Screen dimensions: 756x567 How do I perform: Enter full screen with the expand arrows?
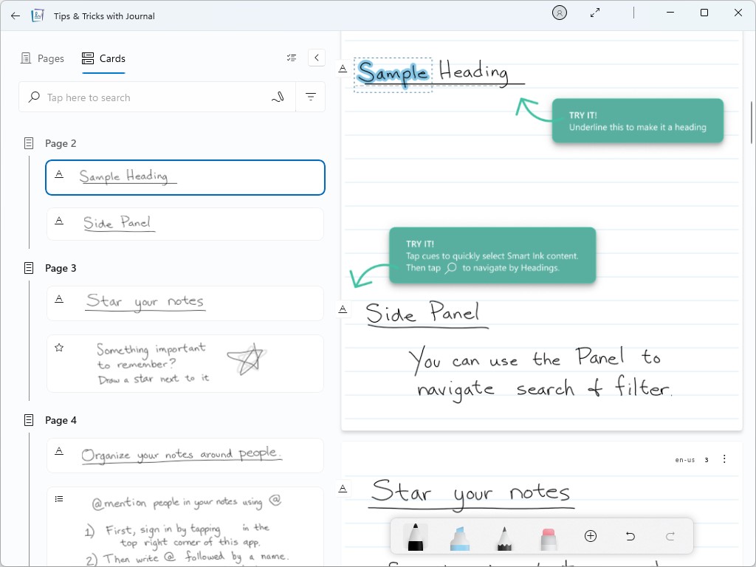click(x=595, y=13)
